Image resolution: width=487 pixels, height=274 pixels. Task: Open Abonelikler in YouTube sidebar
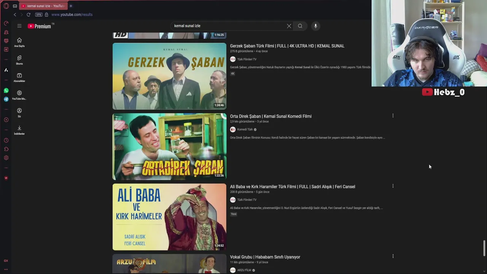(x=19, y=77)
